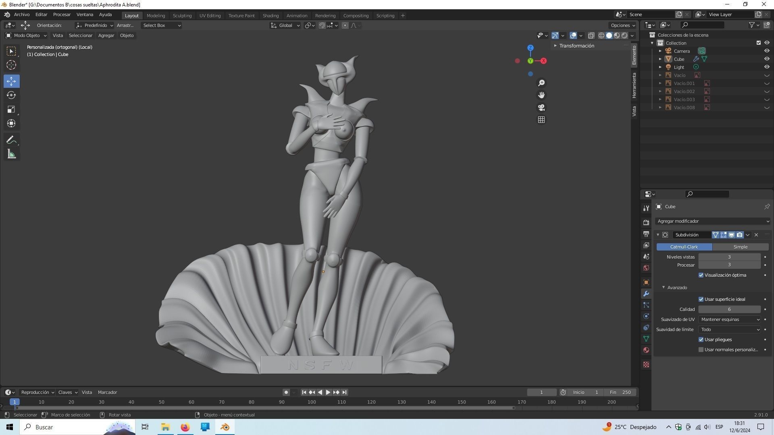Open the Render properties tab icon

pos(646,223)
